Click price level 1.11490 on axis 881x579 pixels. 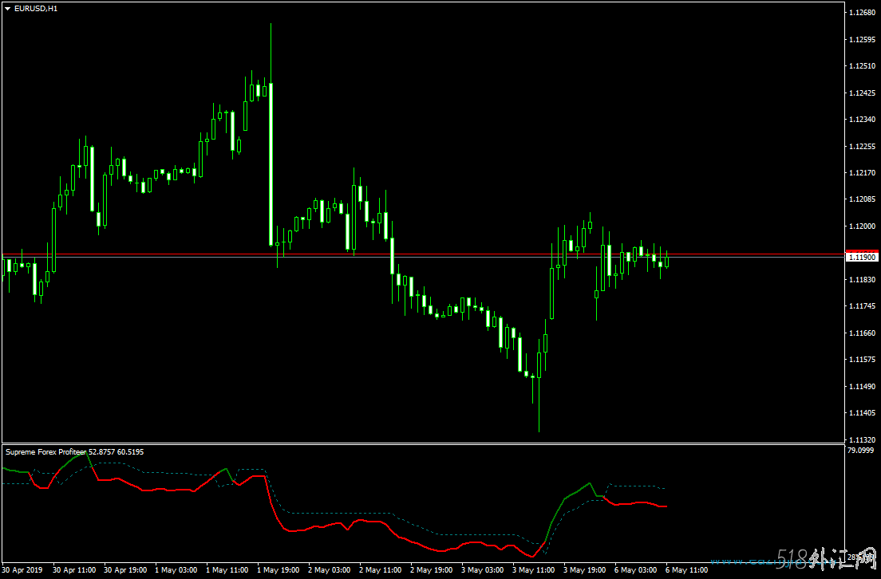coord(863,386)
